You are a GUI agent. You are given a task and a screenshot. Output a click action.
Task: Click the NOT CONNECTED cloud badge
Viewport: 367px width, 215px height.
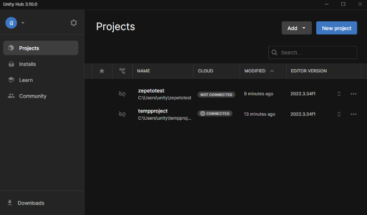point(216,95)
